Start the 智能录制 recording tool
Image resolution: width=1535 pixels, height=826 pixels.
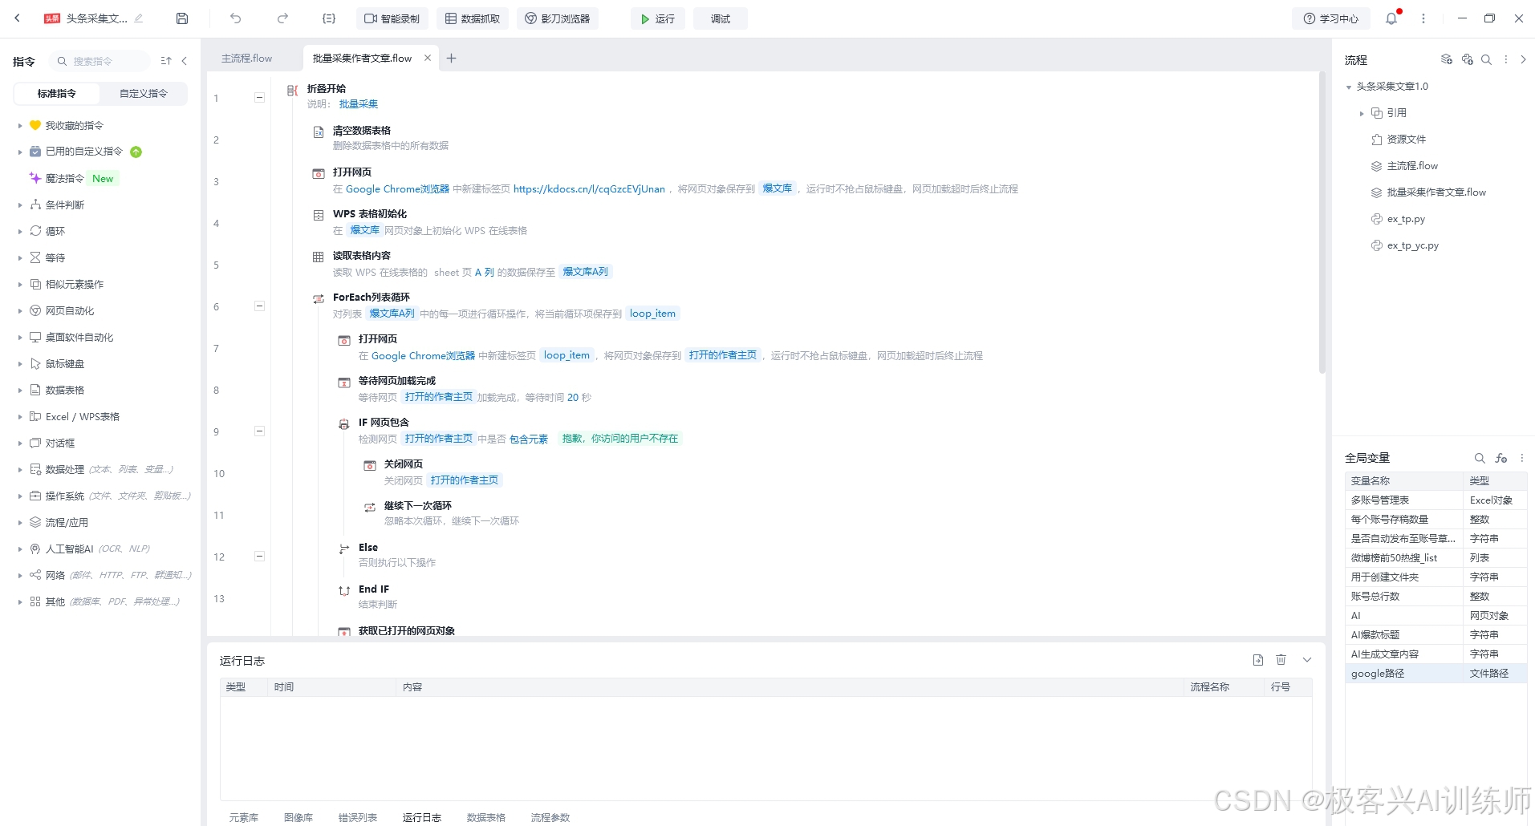[392, 18]
